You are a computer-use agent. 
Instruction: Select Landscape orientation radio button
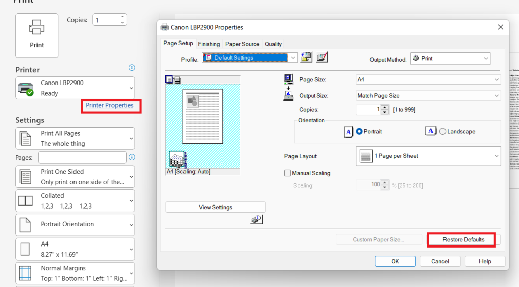[x=443, y=131]
